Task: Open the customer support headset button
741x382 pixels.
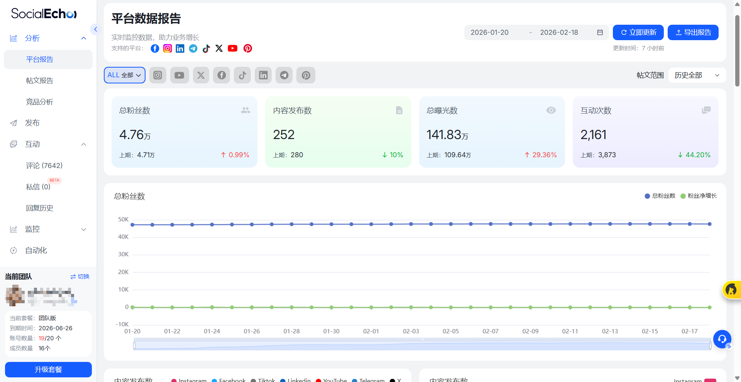Action: tap(722, 339)
